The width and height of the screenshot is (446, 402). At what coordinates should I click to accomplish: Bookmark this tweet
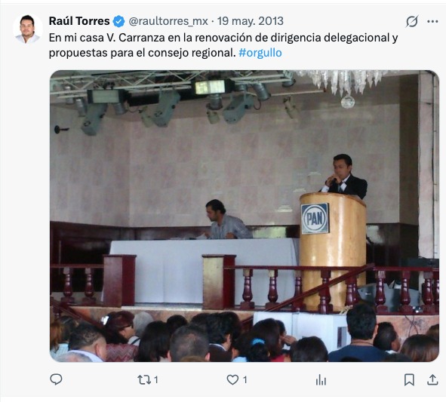409,379
